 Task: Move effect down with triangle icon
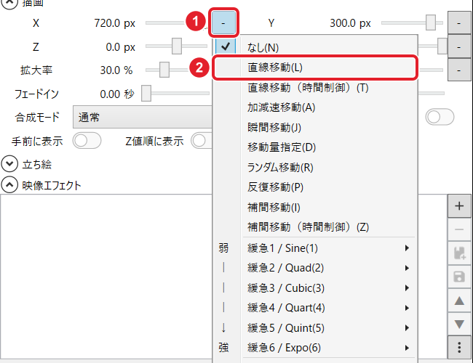(459, 324)
